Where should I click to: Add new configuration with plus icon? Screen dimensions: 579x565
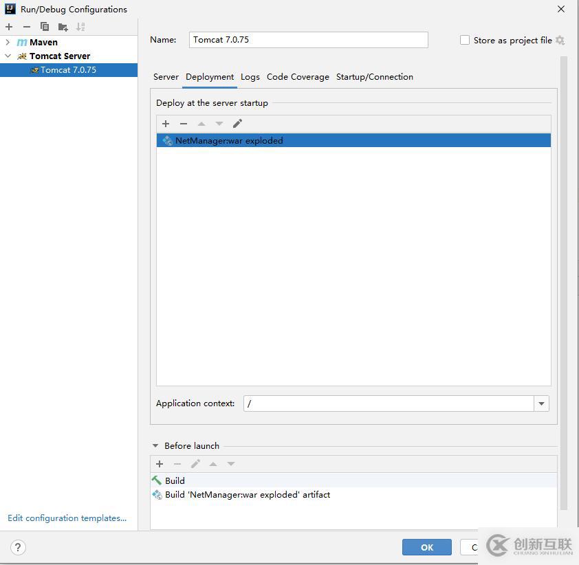click(9, 27)
